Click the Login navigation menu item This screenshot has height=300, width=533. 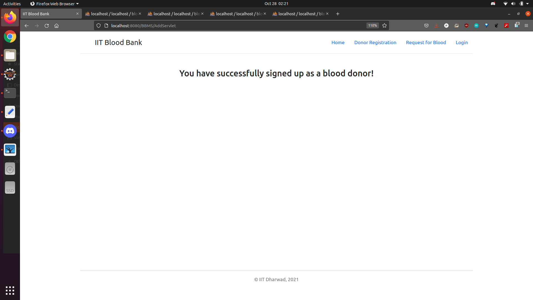click(462, 42)
